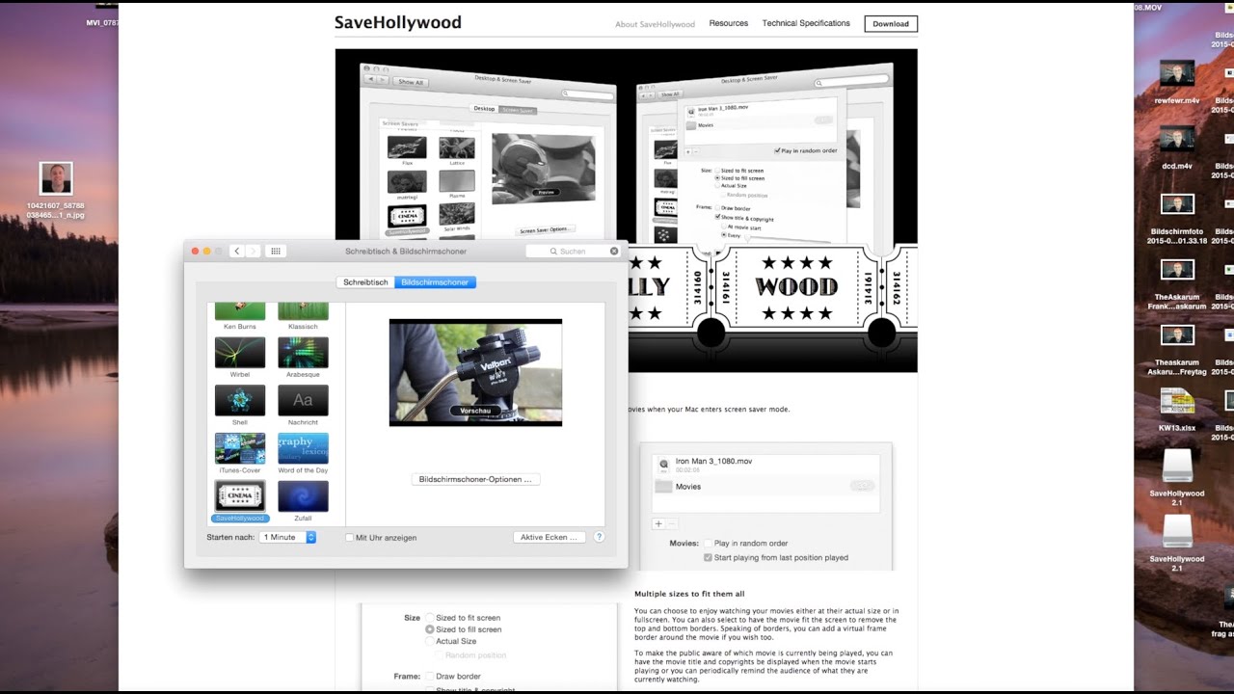Open the Starten nach 1 Minute dropdown
The height and width of the screenshot is (694, 1234).
tap(287, 537)
